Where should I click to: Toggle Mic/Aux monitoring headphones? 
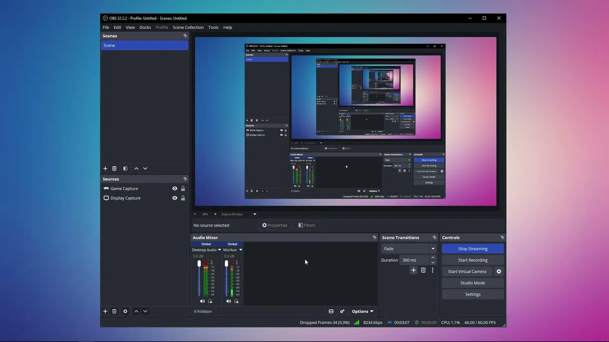(236, 301)
